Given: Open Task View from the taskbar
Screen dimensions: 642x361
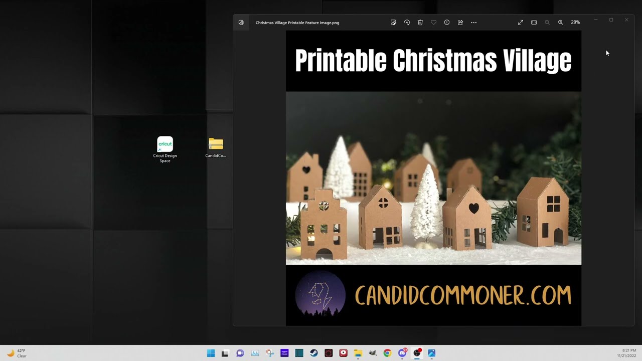Looking at the screenshot, I should coord(225,353).
